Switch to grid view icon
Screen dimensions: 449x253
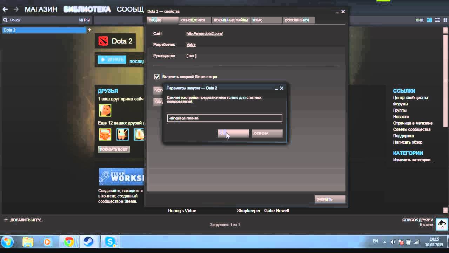[445, 20]
